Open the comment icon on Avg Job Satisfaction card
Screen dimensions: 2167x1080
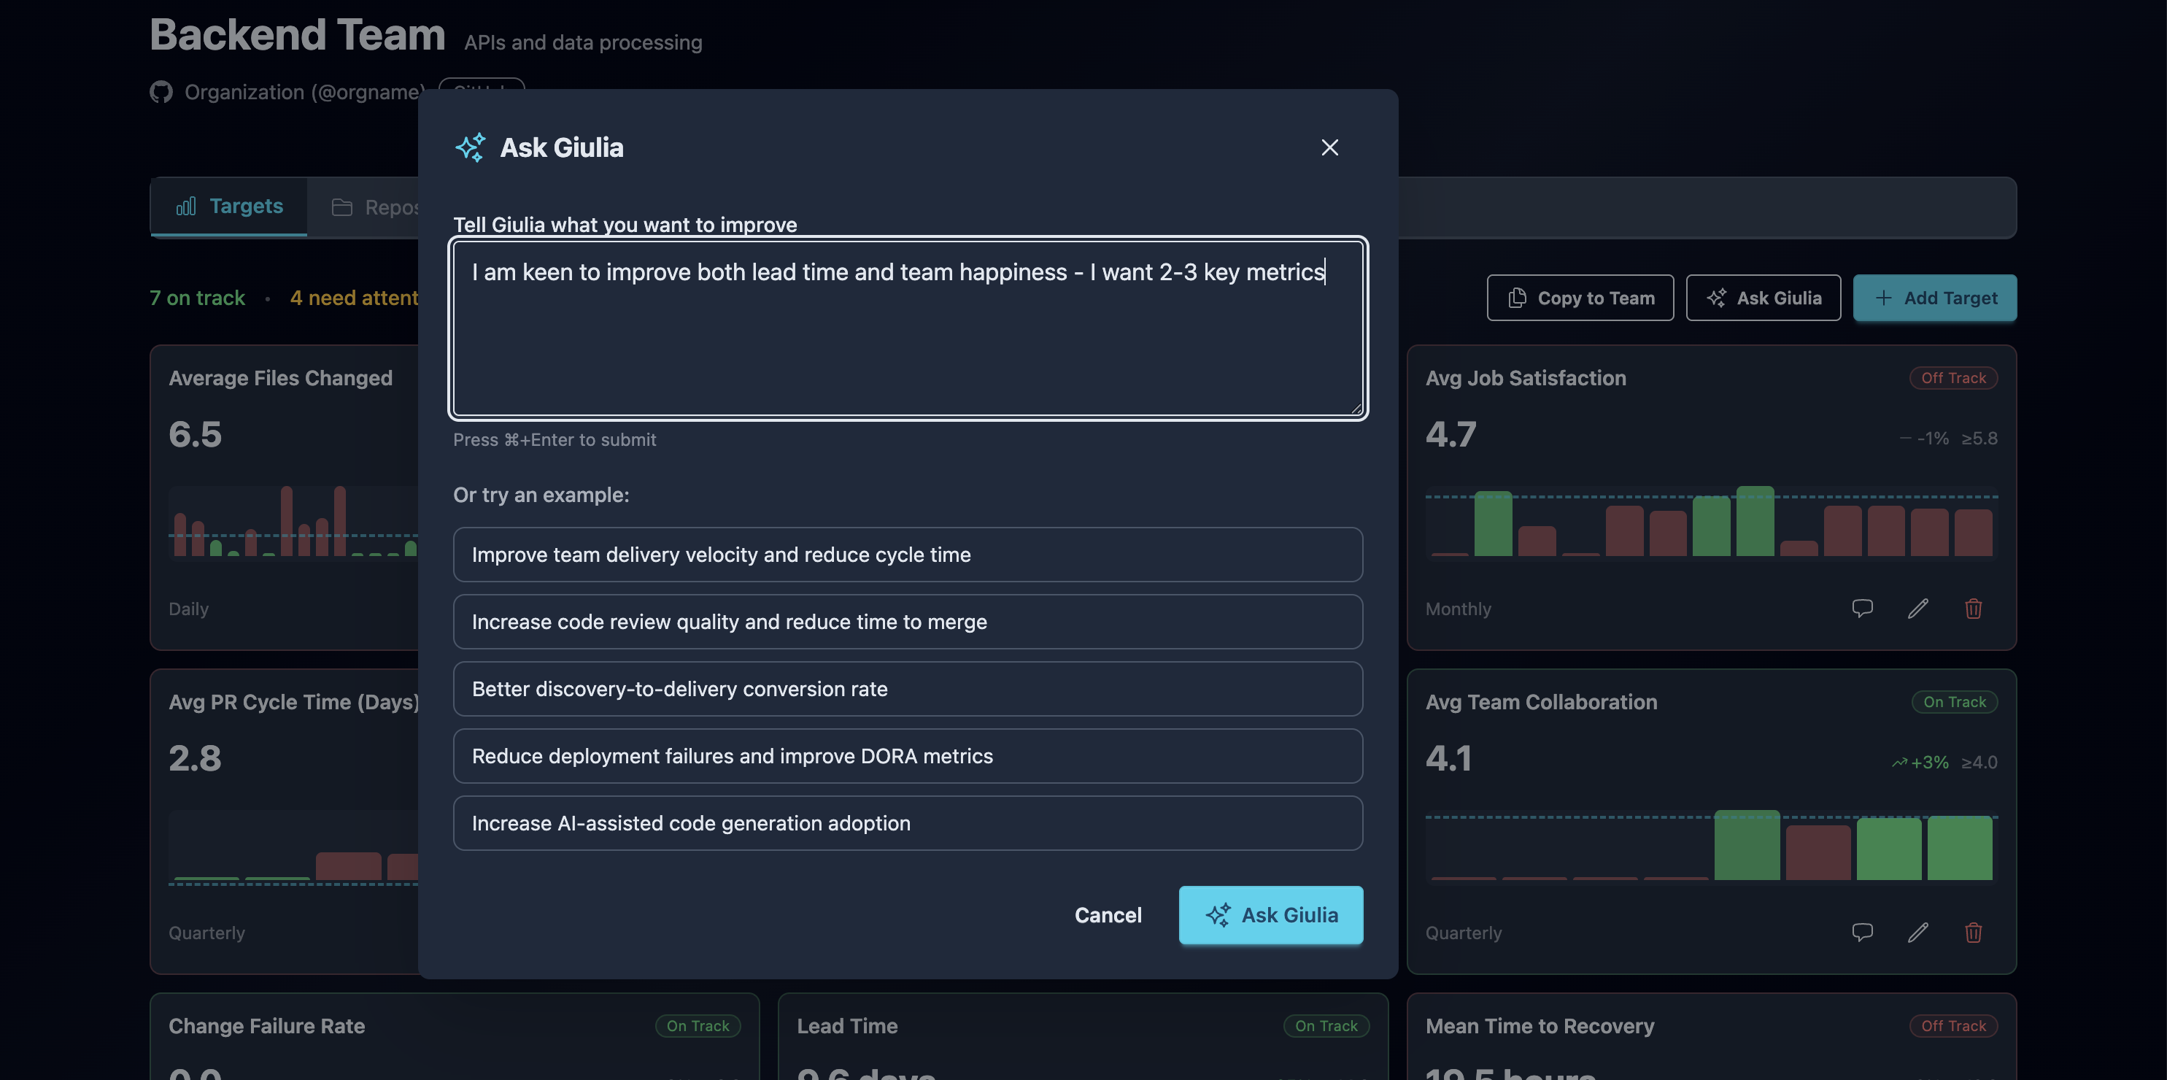tap(1863, 608)
